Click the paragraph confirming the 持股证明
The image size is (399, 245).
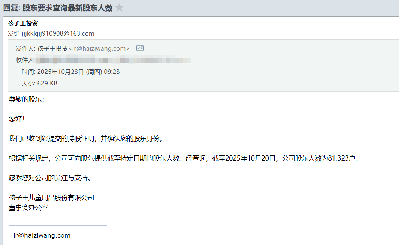(86, 139)
